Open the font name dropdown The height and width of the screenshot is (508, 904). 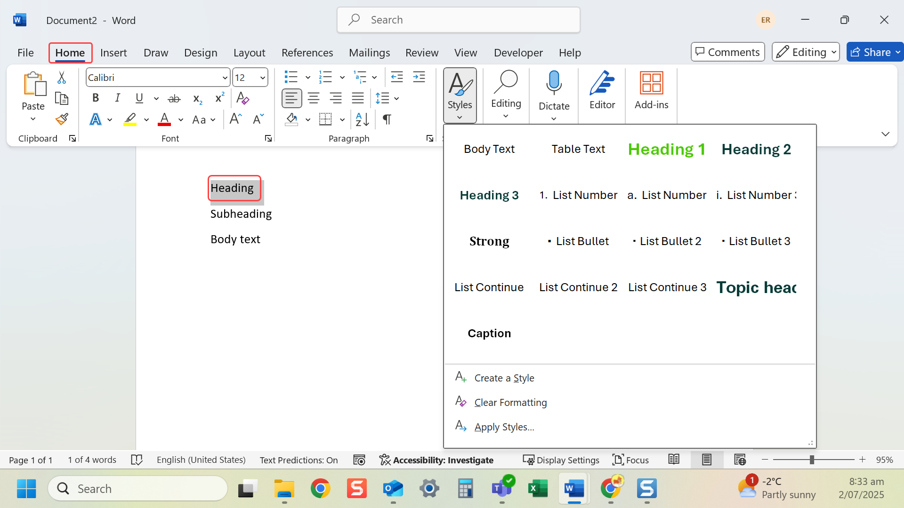(x=225, y=78)
